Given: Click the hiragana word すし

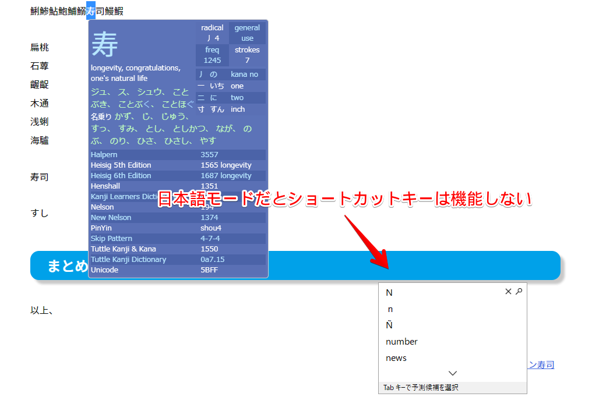Looking at the screenshot, I should (40, 213).
